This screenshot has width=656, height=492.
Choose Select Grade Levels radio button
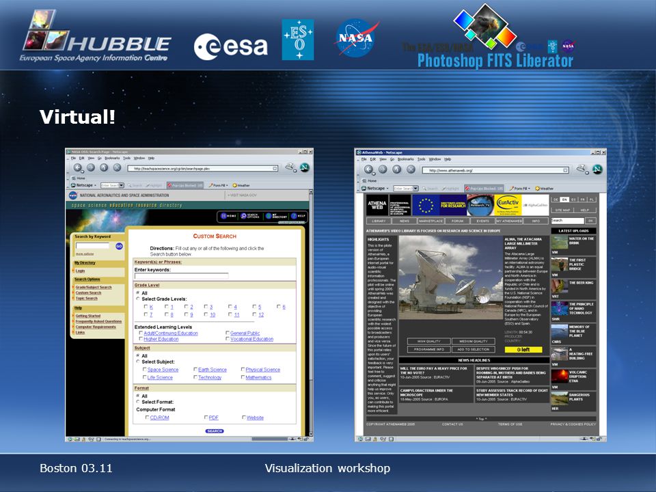pos(138,299)
